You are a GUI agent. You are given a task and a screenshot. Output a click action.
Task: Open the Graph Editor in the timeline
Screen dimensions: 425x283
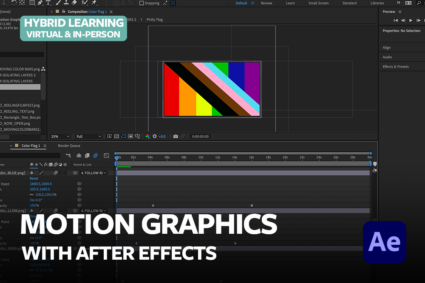pos(107,155)
